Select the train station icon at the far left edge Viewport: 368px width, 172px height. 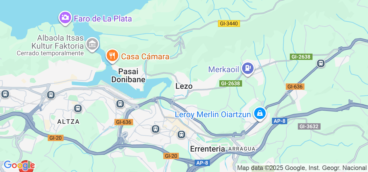[x=5, y=94]
